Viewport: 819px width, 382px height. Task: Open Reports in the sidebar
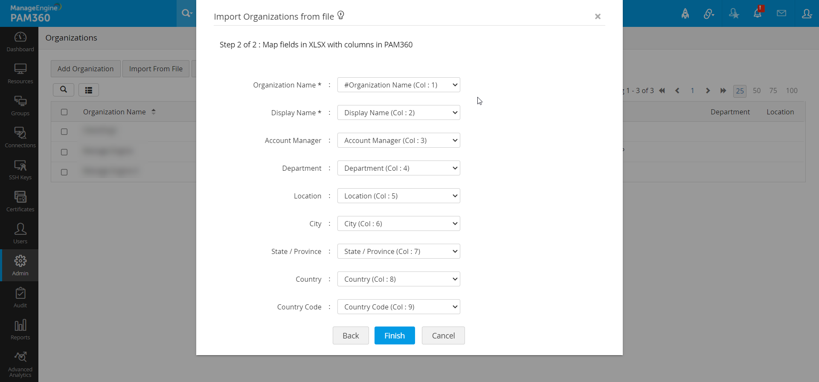(x=20, y=330)
